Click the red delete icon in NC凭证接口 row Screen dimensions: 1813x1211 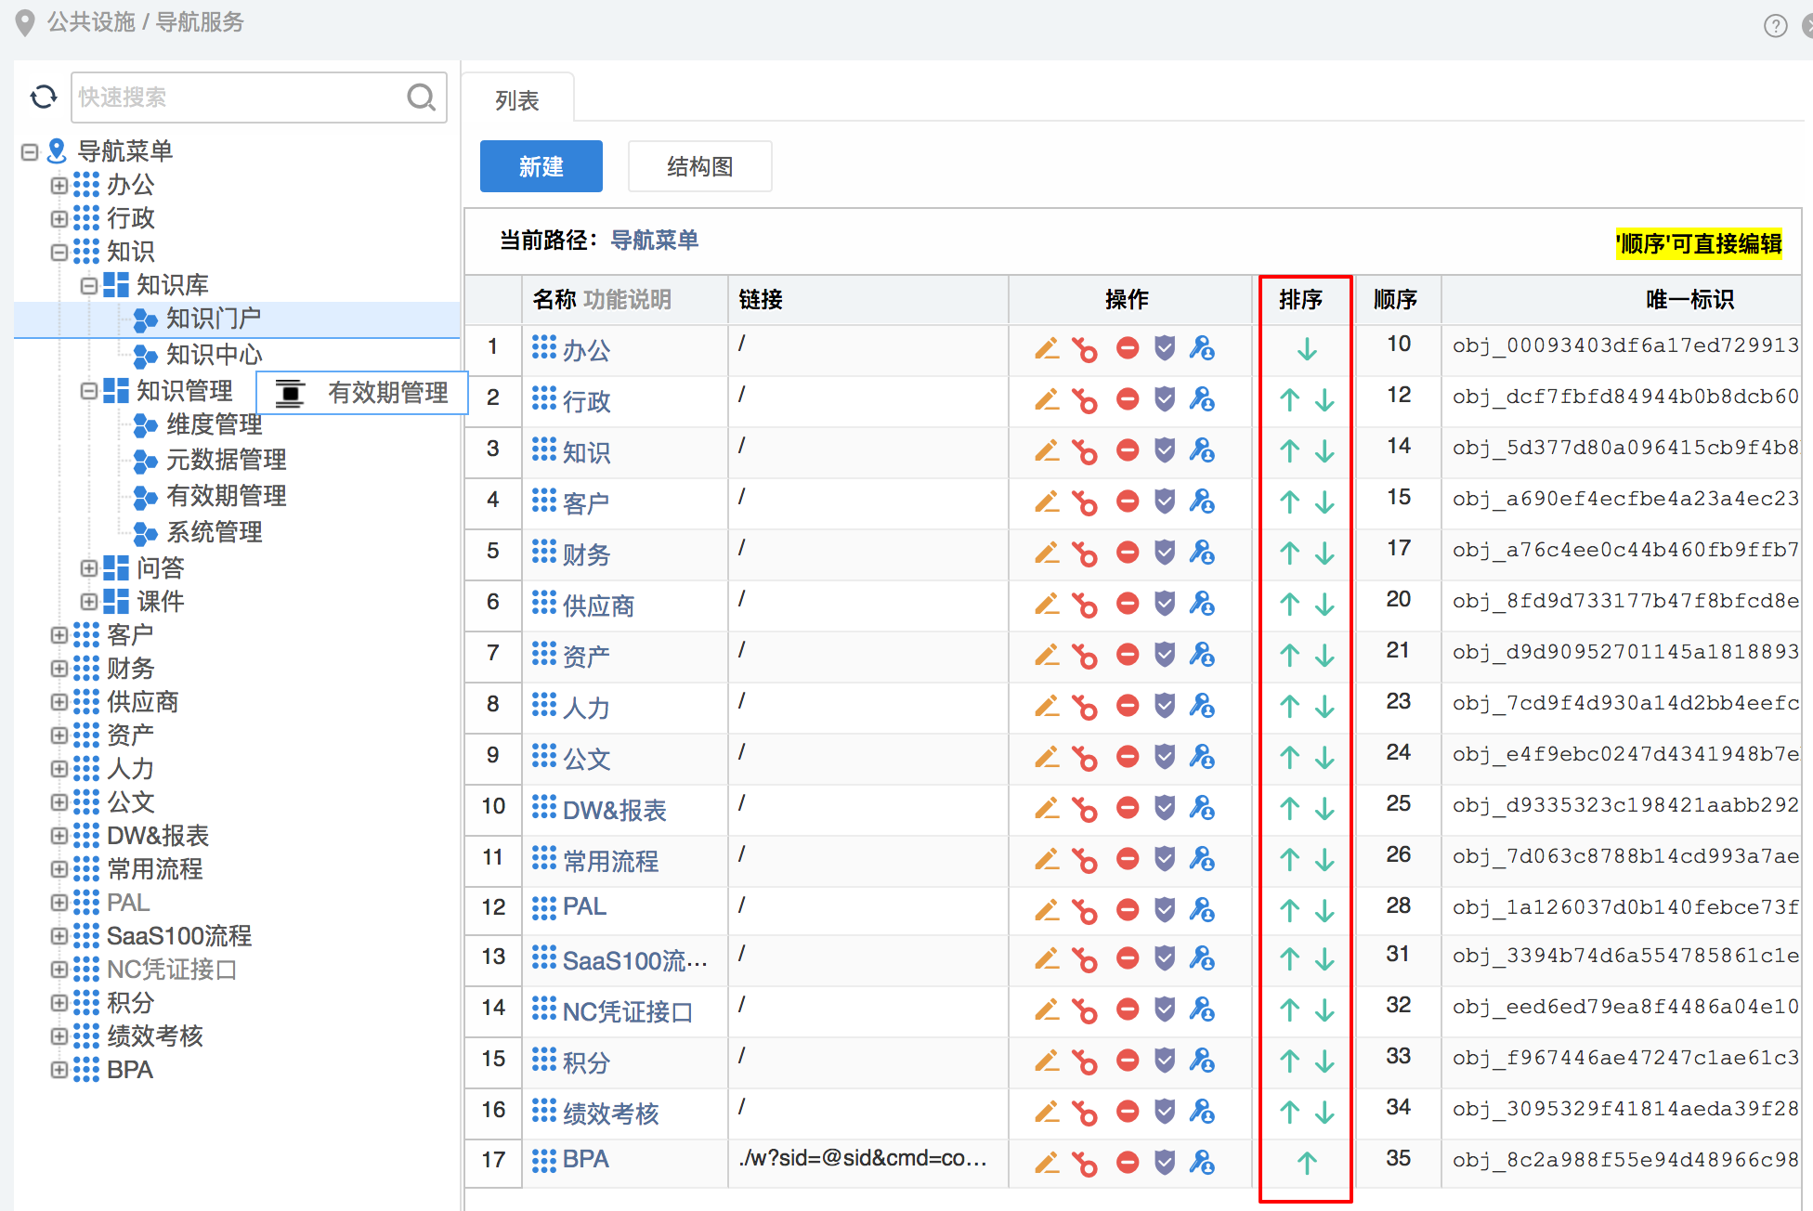tap(1128, 1009)
